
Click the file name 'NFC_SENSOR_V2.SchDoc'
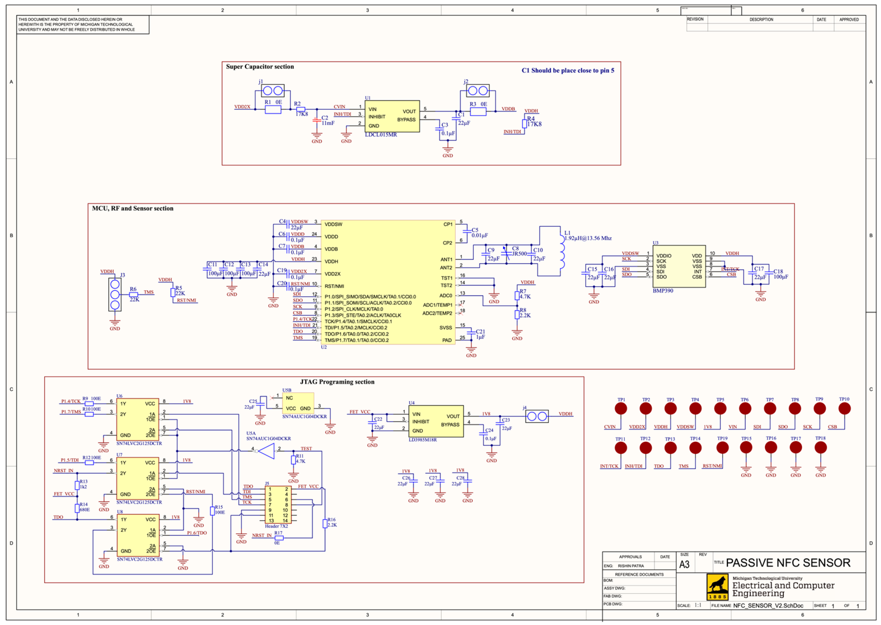[x=768, y=605]
